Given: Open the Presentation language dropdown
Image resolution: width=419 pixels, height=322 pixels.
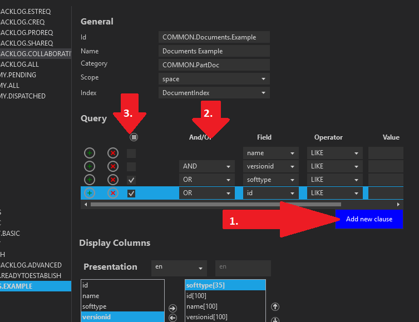Looking at the screenshot, I should [179, 268].
